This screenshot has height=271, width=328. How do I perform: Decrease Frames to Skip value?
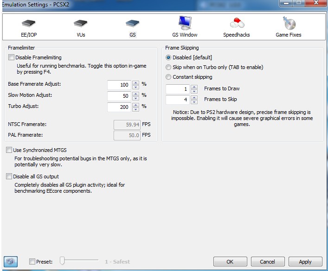[194, 102]
